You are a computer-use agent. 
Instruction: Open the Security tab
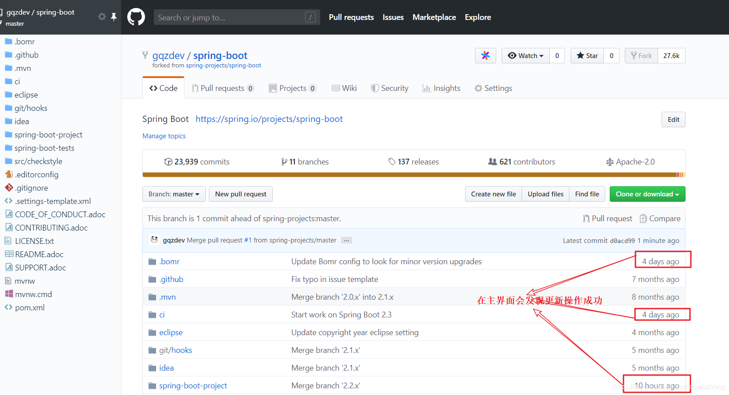(390, 88)
